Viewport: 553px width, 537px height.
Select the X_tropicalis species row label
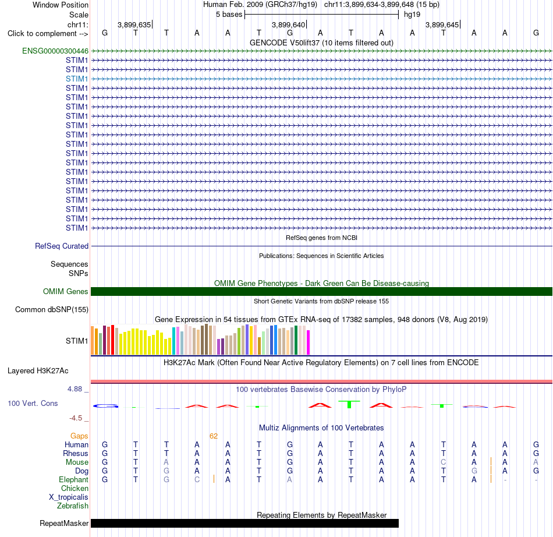click(69, 497)
